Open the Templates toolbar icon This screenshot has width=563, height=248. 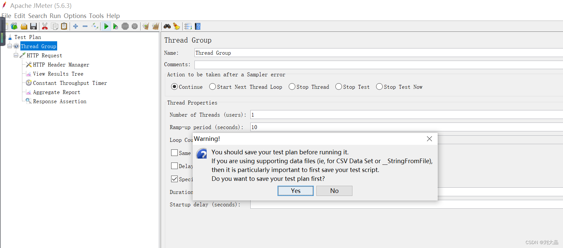click(x=14, y=26)
